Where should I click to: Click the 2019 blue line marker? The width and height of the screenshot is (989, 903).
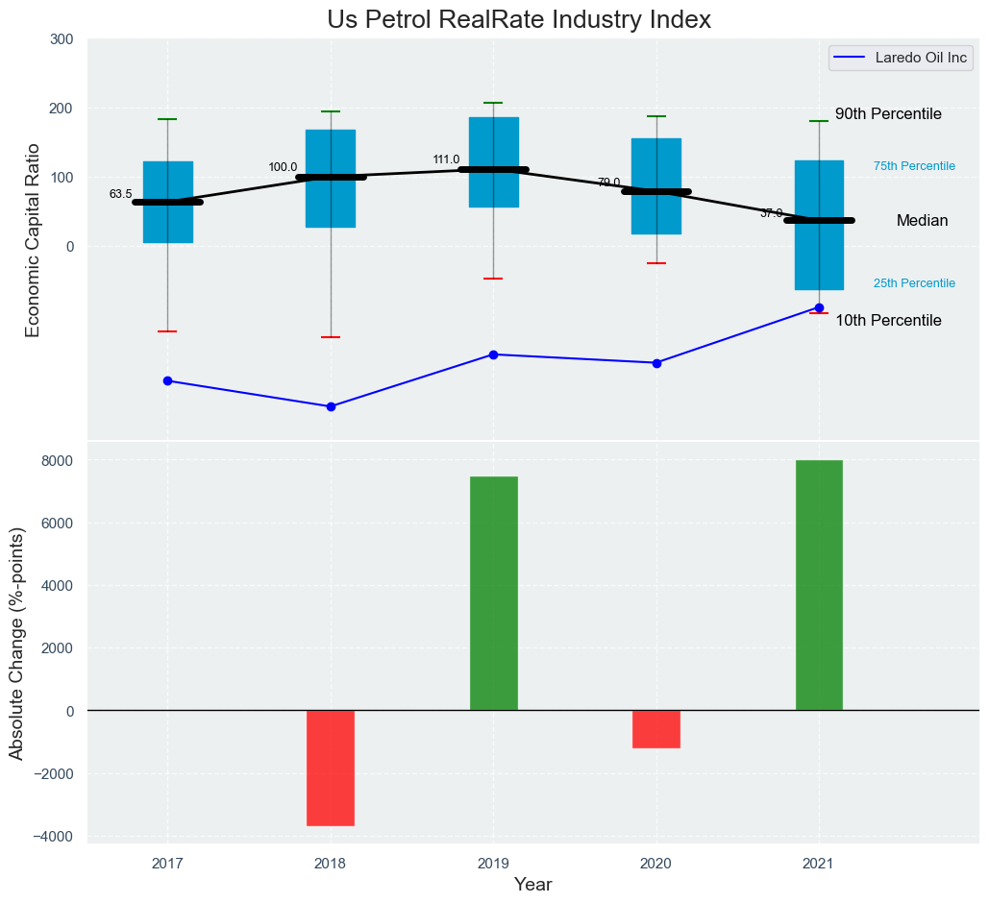pos(493,354)
